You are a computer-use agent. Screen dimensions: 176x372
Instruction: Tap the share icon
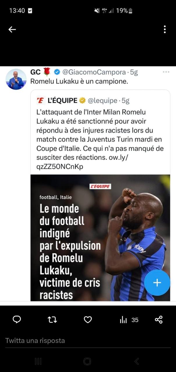coord(159,320)
